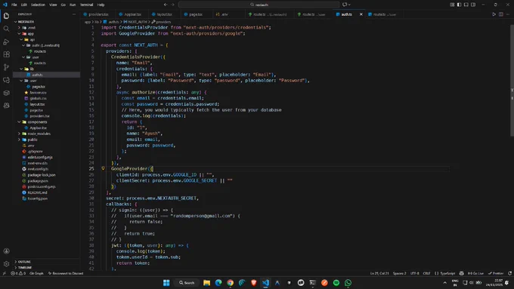Open the Selection menu
The image size is (514, 289).
pyautogui.click(x=38, y=5)
